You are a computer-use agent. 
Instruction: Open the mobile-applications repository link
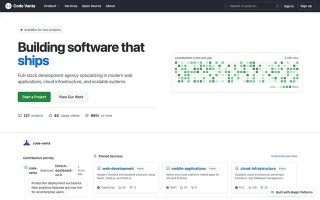pyautogui.click(x=188, y=168)
